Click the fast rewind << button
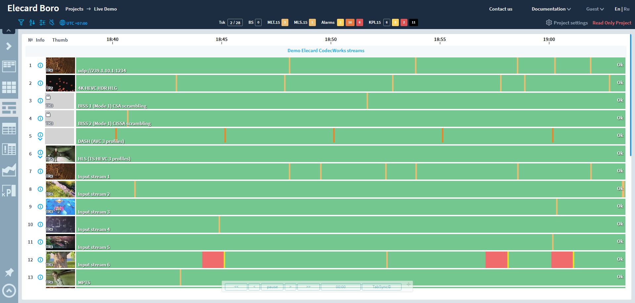The width and height of the screenshot is (635, 303). tap(236, 287)
